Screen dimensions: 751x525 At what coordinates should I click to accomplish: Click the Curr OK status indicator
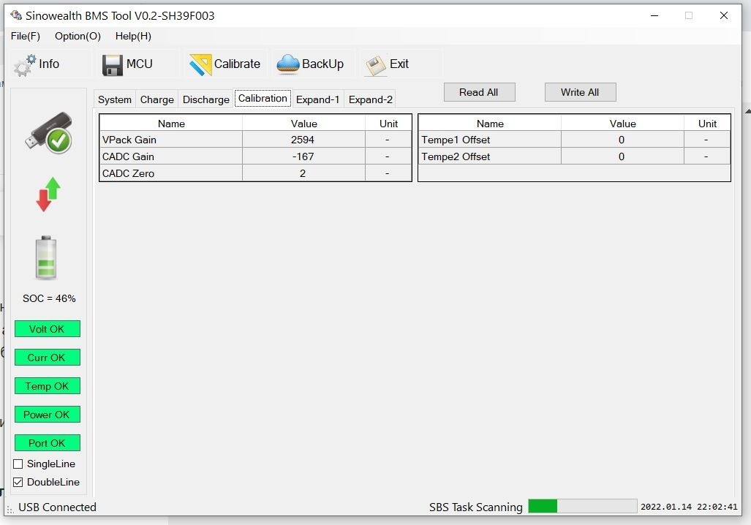point(48,358)
